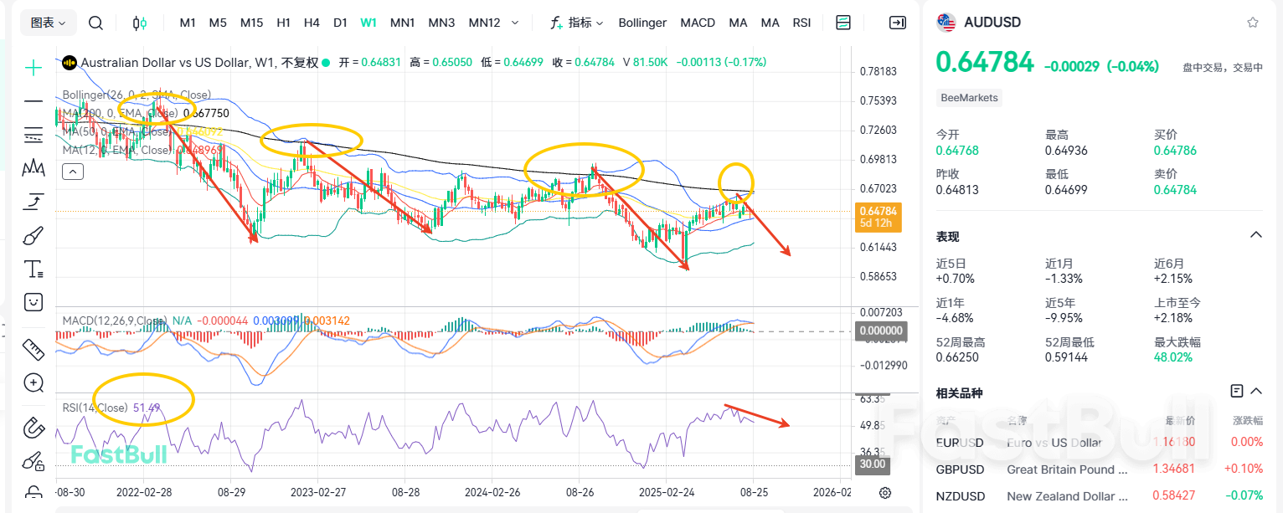The height and width of the screenshot is (513, 1283).
Task: Open NZDUSD from related symbols list
Action: [x=960, y=495]
